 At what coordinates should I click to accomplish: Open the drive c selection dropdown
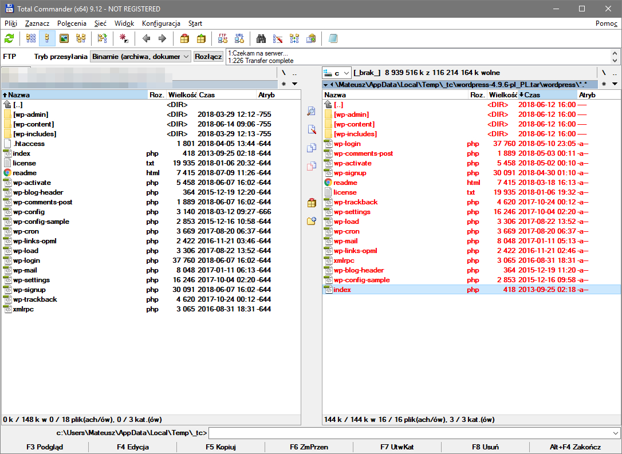[x=336, y=73]
